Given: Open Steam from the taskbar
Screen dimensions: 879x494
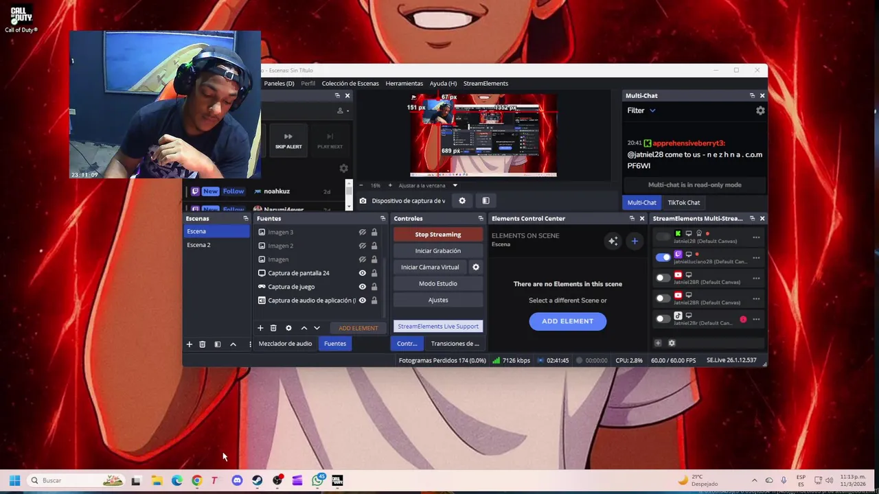Looking at the screenshot, I should pyautogui.click(x=257, y=480).
